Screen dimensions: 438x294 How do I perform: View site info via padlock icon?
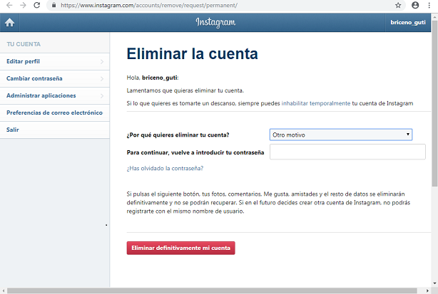[54, 5]
